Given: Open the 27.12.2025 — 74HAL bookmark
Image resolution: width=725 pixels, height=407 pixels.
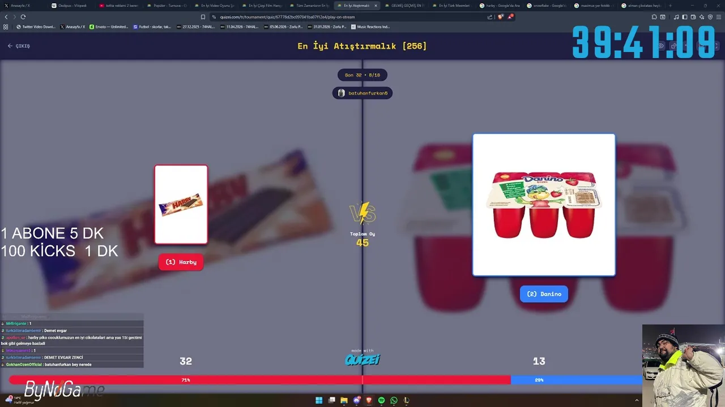Looking at the screenshot, I should [197, 27].
